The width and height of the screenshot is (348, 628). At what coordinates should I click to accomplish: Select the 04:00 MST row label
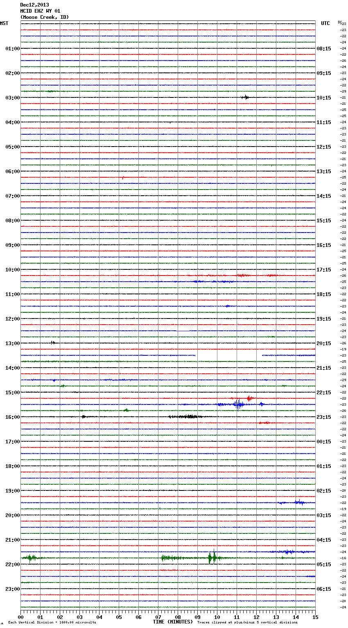(13, 122)
